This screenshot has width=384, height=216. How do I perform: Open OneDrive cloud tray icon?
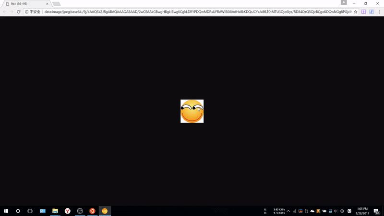coord(312,211)
